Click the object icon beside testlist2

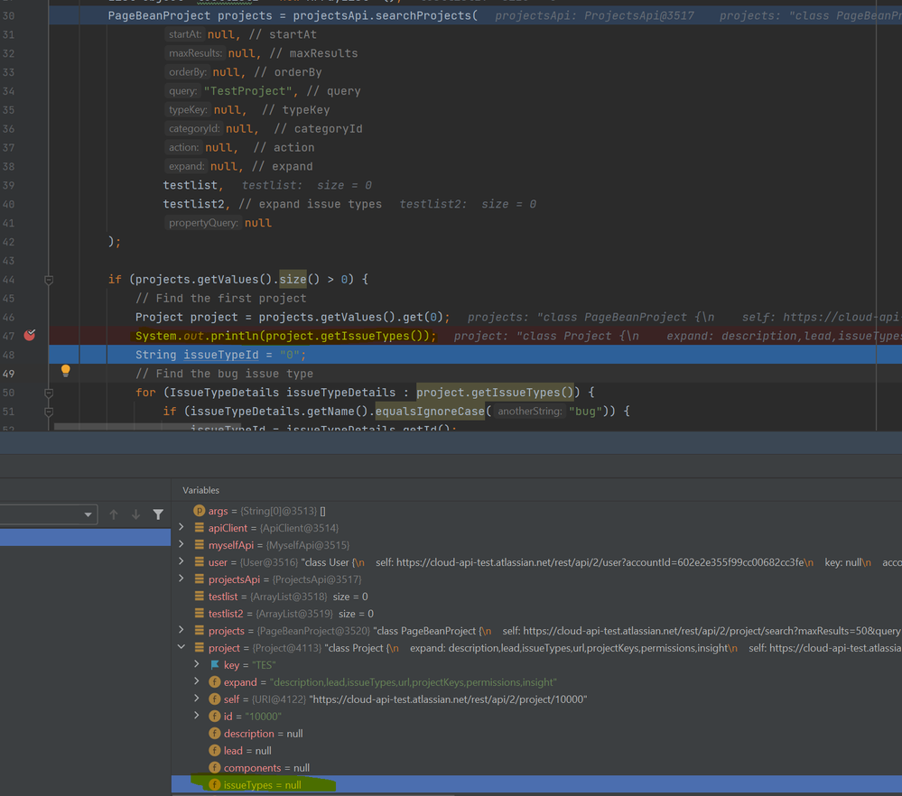[x=199, y=613]
